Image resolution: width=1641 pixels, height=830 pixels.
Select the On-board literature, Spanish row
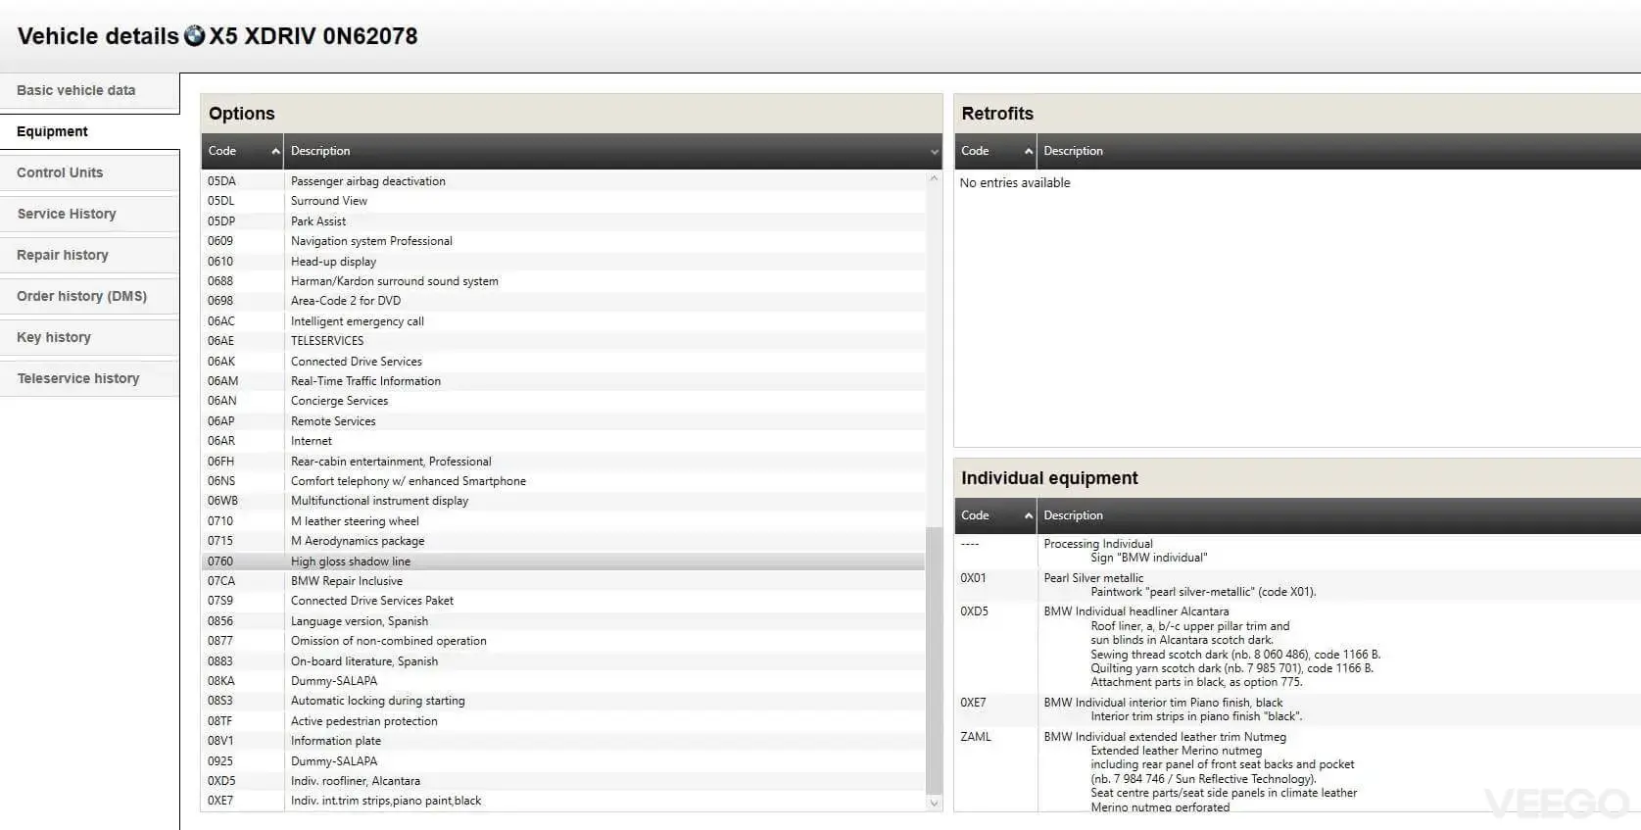point(563,661)
